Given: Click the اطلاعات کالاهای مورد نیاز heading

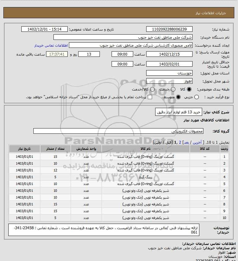Looking at the screenshot, I should tap(206, 120).
